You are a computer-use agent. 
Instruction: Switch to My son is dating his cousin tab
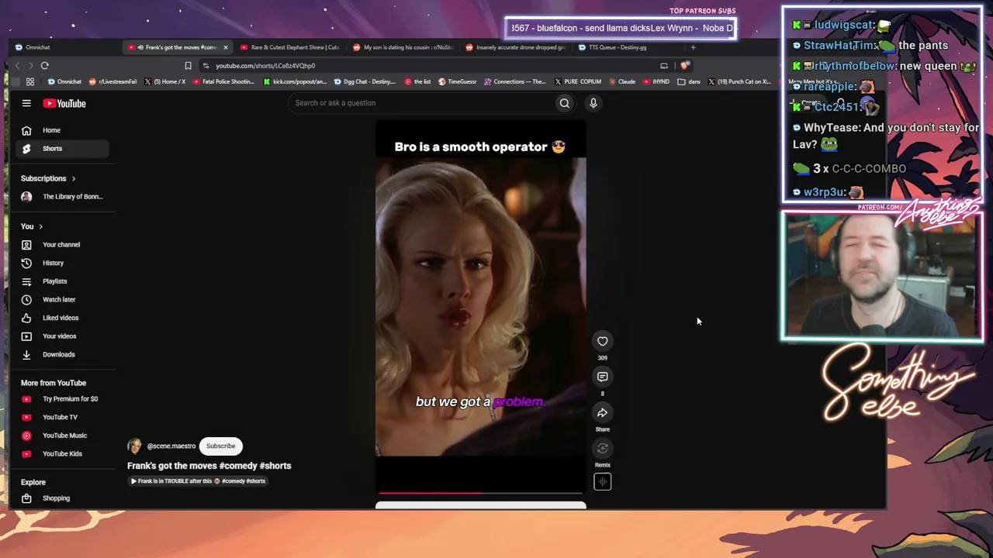coord(403,47)
